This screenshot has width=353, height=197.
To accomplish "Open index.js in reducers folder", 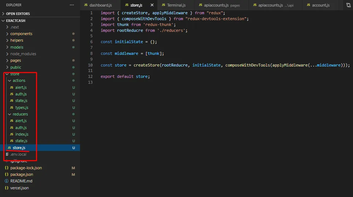I will 40,134.
